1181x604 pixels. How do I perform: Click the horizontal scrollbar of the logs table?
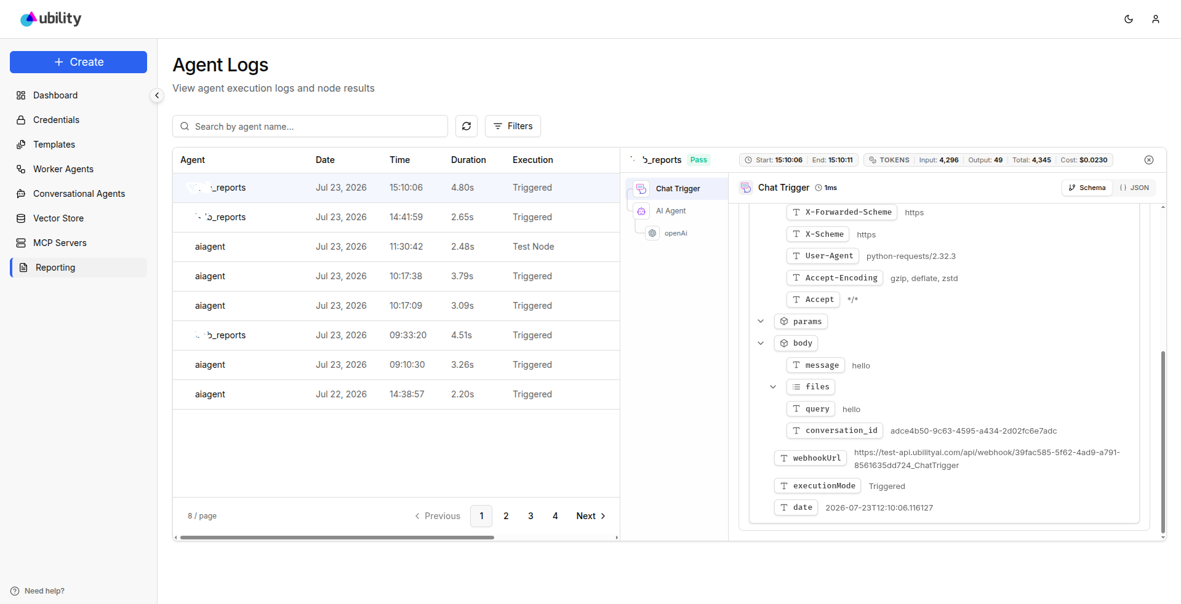point(337,538)
